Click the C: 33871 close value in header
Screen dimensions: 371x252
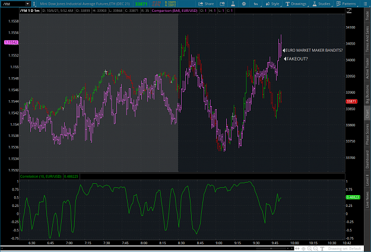(x=132, y=11)
